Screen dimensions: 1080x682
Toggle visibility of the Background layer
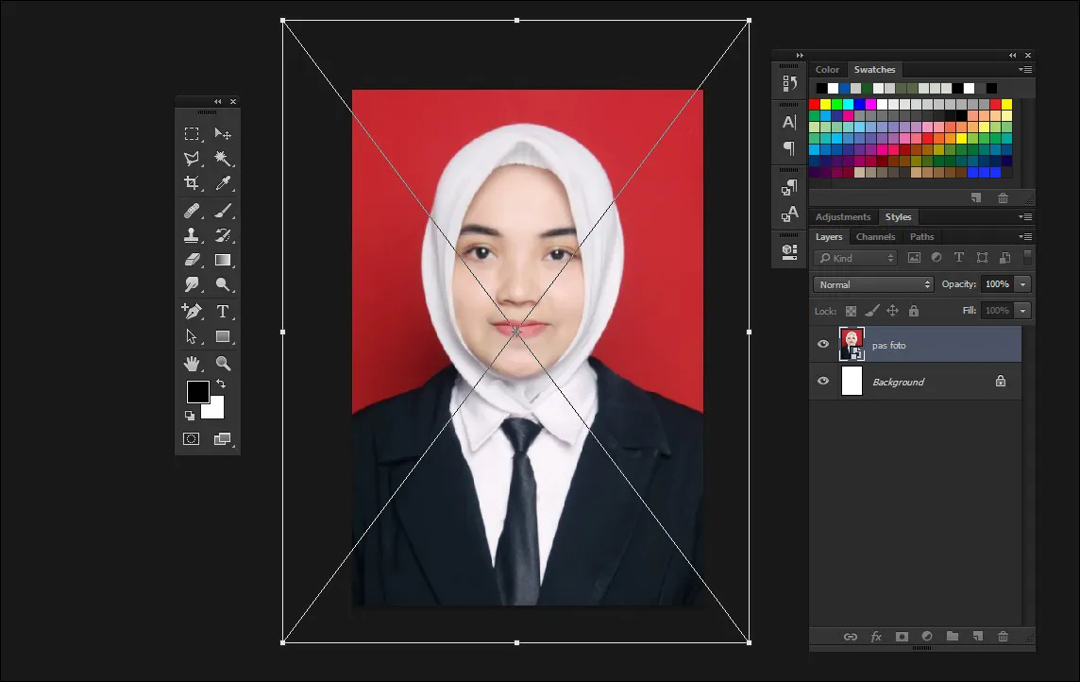(822, 382)
